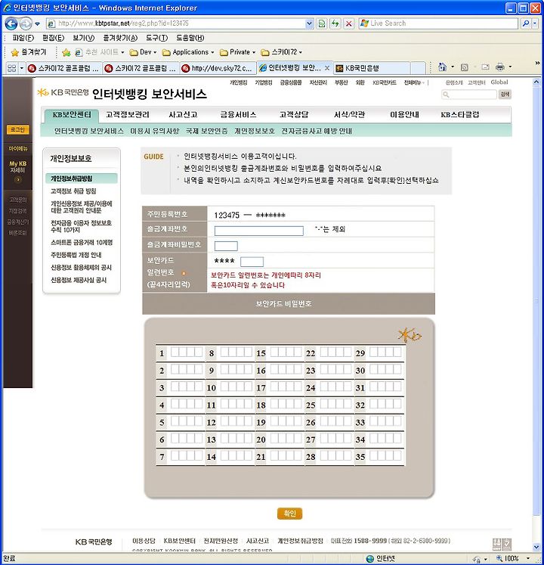The image size is (544, 565).
Task: Open the Applications favorites folder
Action: pos(188,52)
